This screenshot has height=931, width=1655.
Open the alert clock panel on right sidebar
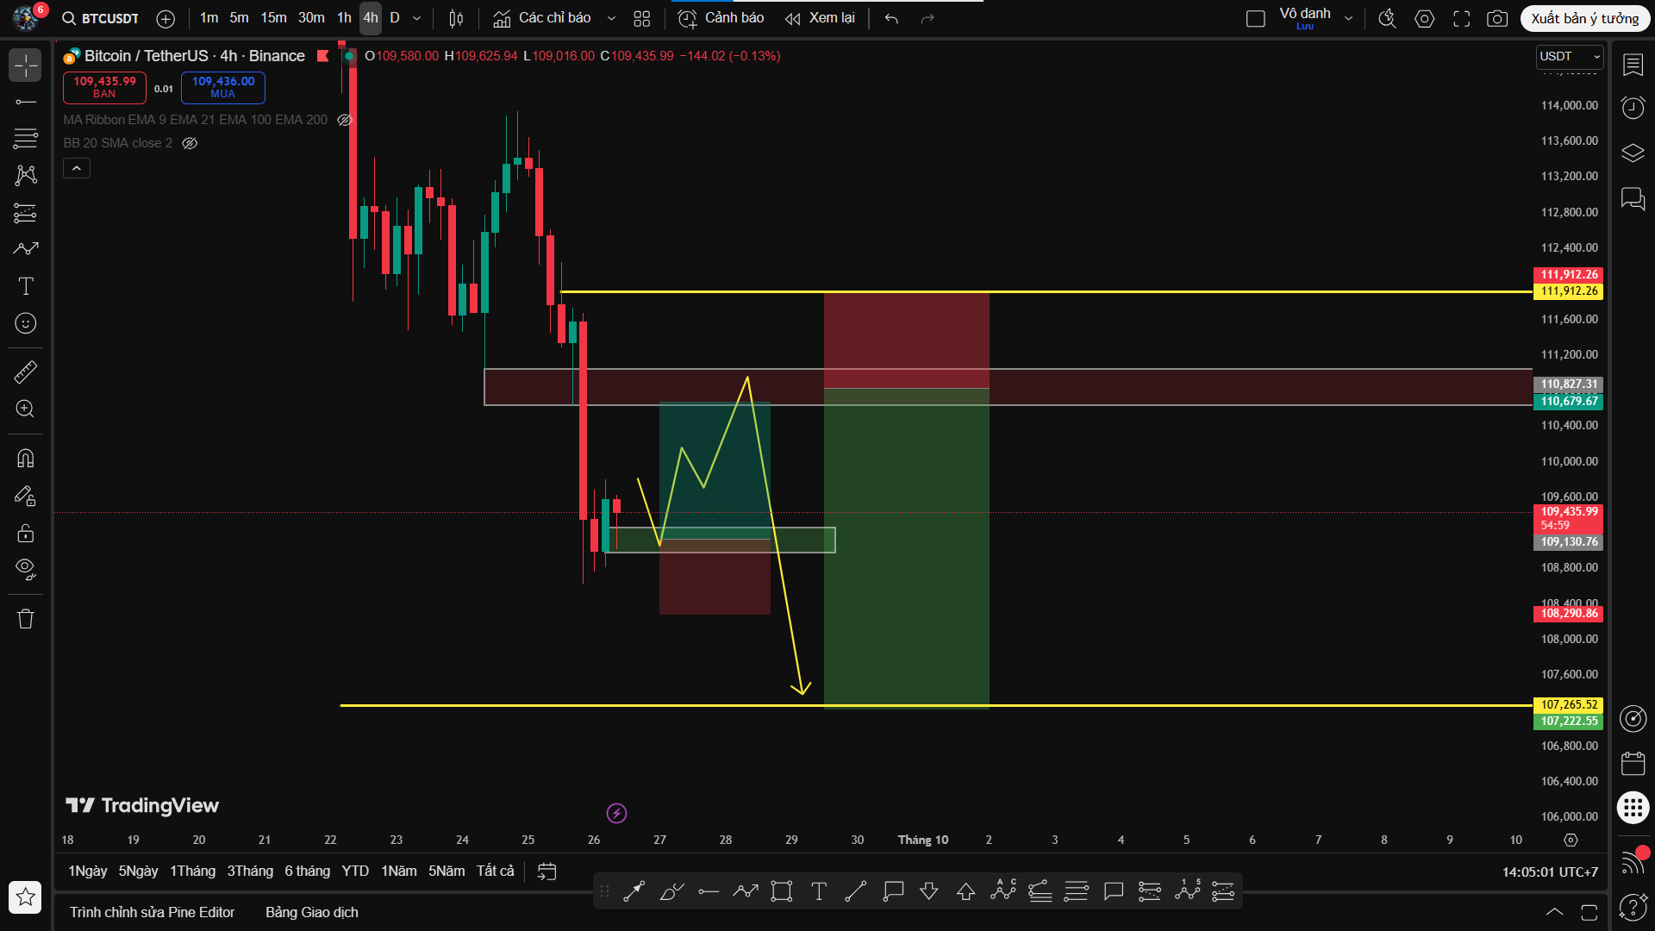pyautogui.click(x=1633, y=107)
